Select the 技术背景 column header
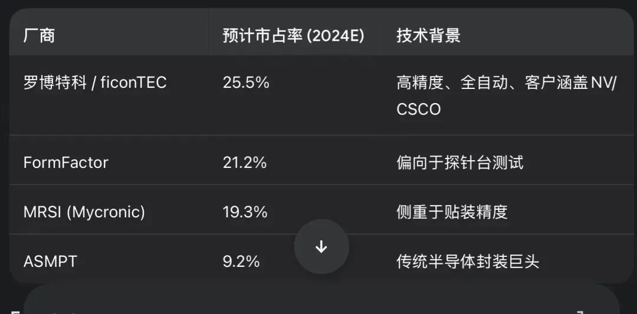 click(x=428, y=36)
